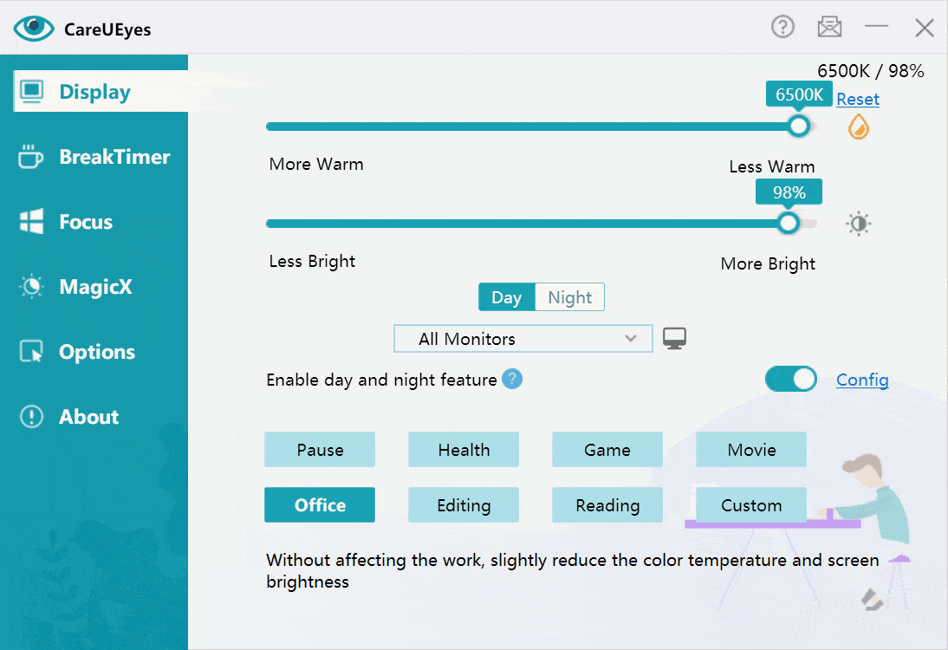948x650 pixels.
Task: Open the feedback envelope icon in title bar
Action: click(829, 27)
